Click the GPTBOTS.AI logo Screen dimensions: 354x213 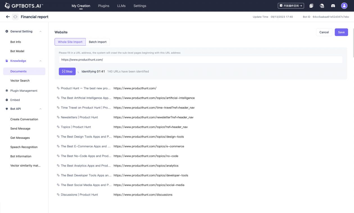(24, 6)
